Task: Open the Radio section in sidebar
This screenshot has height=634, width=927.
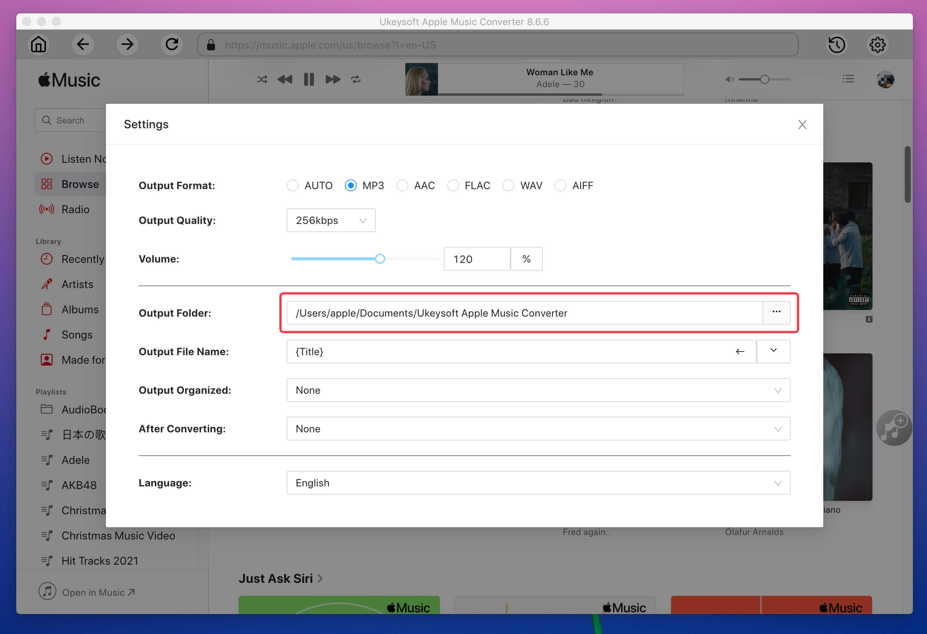Action: (x=75, y=209)
